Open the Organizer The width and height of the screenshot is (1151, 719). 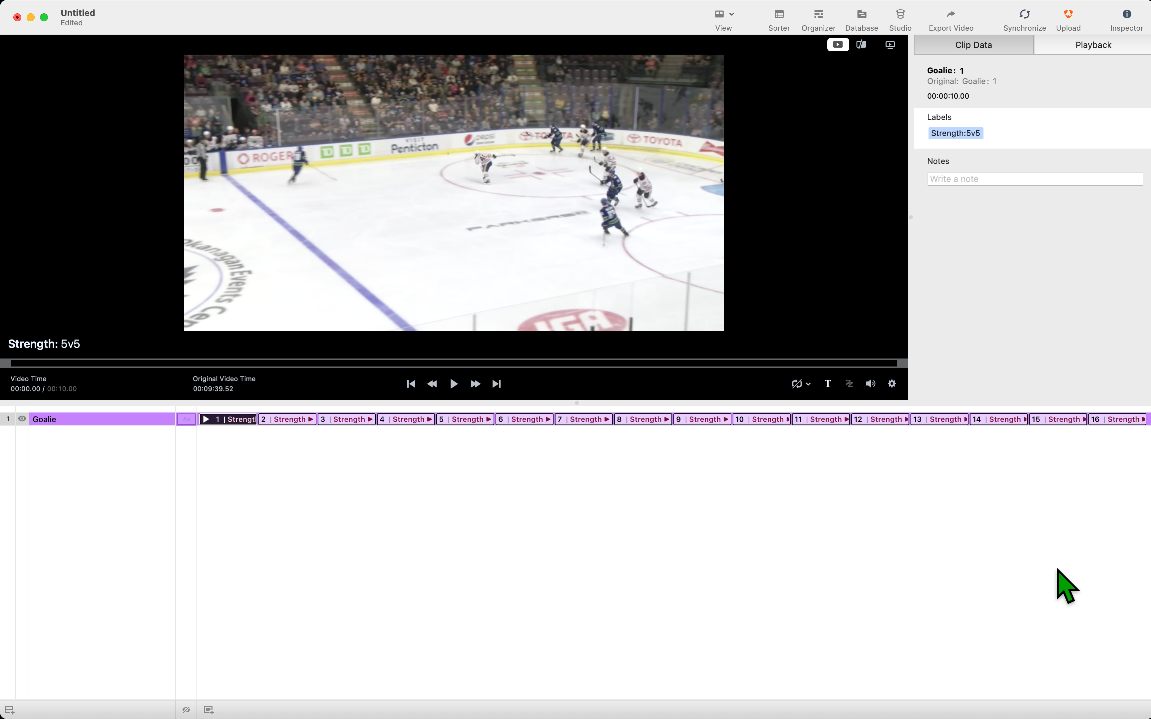click(x=818, y=19)
